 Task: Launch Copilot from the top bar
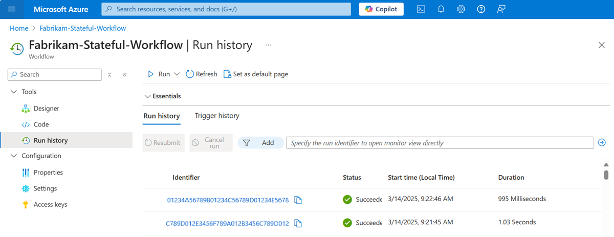381,9
